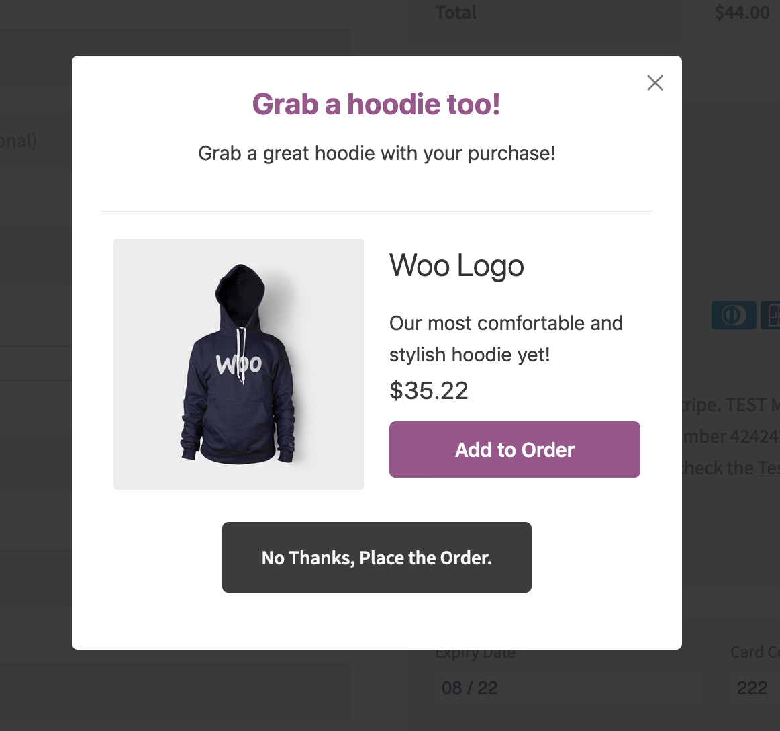This screenshot has width=780, height=731.
Task: Click the Total label in the order summary
Action: [456, 13]
